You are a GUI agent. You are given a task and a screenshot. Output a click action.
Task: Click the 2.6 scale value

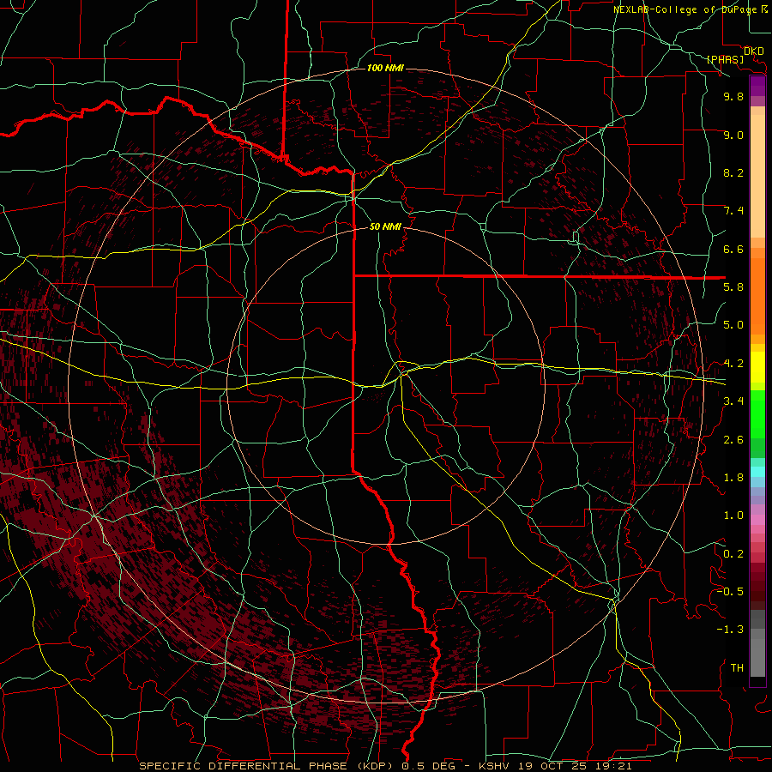[x=733, y=440]
